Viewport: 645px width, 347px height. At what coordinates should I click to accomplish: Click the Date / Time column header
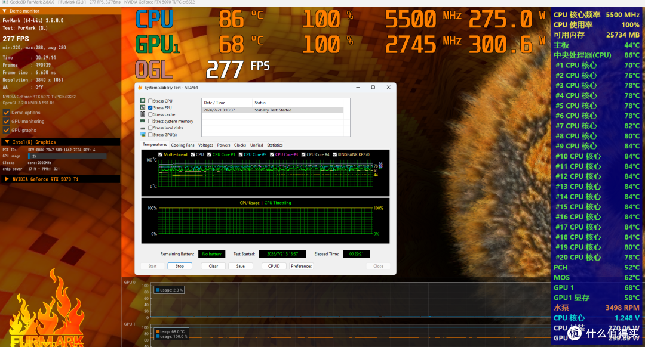pos(227,103)
